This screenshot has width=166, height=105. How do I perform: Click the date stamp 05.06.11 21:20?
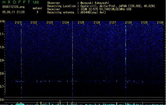(13, 12)
